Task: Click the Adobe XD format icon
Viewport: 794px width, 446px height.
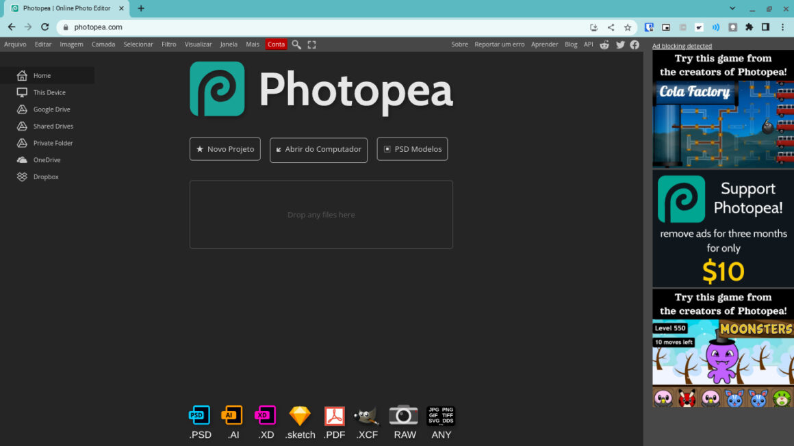Action: point(266,415)
